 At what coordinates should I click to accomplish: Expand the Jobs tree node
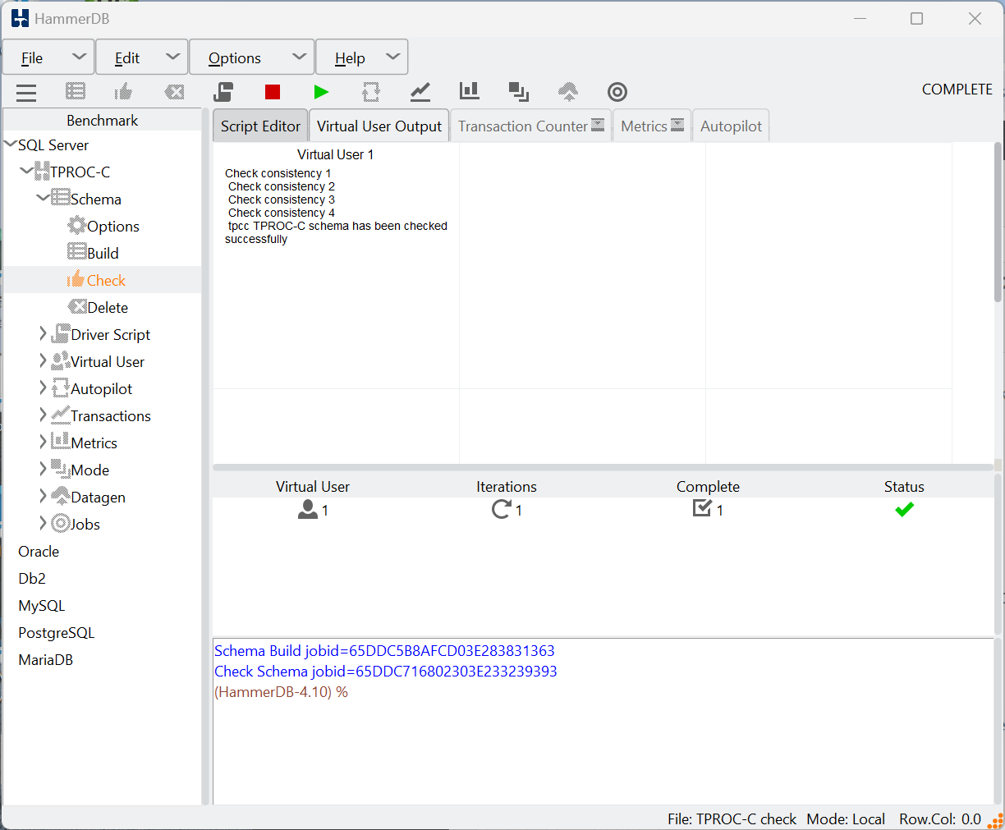(43, 523)
